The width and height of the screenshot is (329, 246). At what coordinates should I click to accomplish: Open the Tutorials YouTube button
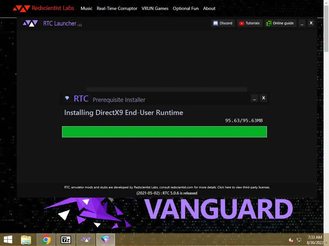(x=249, y=23)
